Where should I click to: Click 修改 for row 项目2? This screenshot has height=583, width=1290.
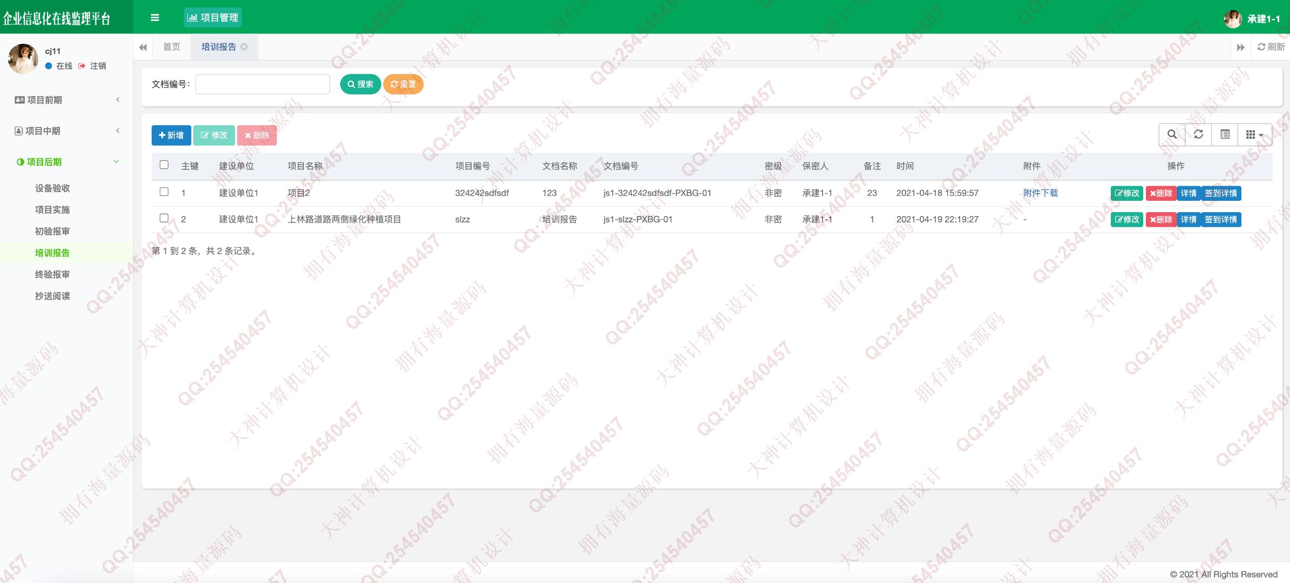point(1127,193)
